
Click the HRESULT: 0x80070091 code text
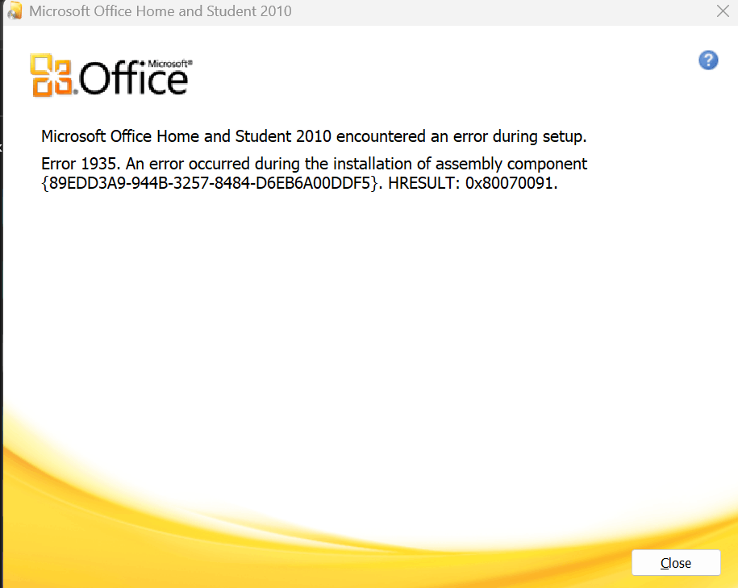pyautogui.click(x=473, y=183)
